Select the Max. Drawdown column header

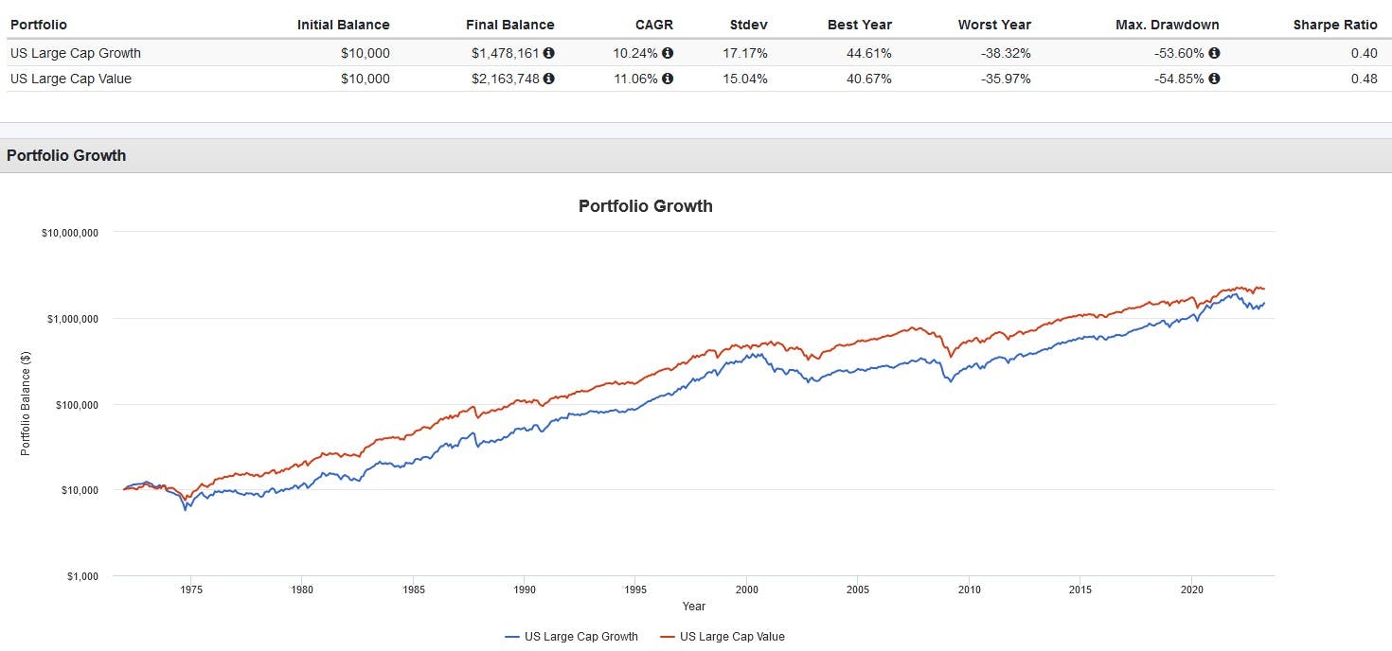coord(1168,25)
